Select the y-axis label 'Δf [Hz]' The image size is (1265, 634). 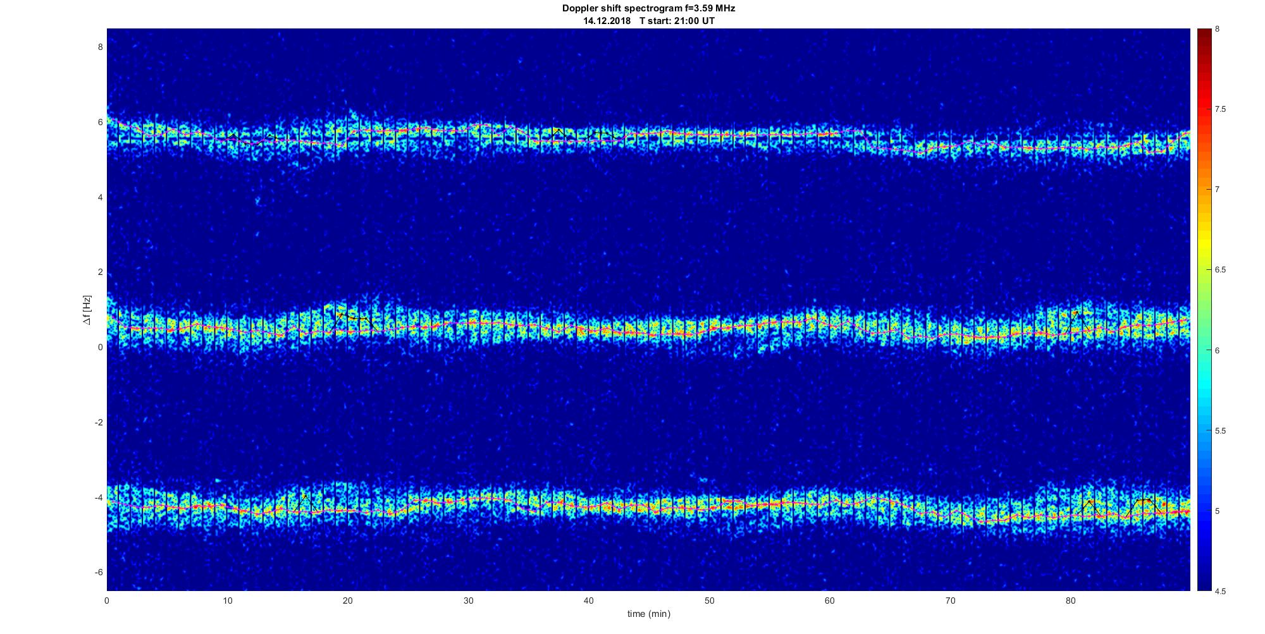click(87, 310)
